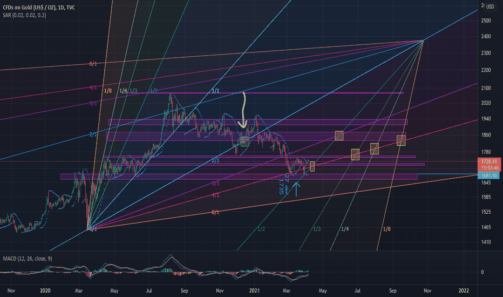Click the vertical blue 1735 text annotation
503x297 pixels.
point(281,186)
